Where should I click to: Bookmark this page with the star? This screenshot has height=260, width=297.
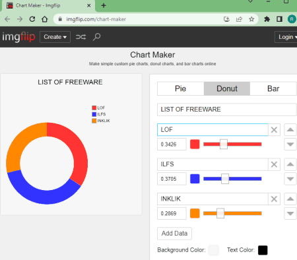[x=251, y=19]
